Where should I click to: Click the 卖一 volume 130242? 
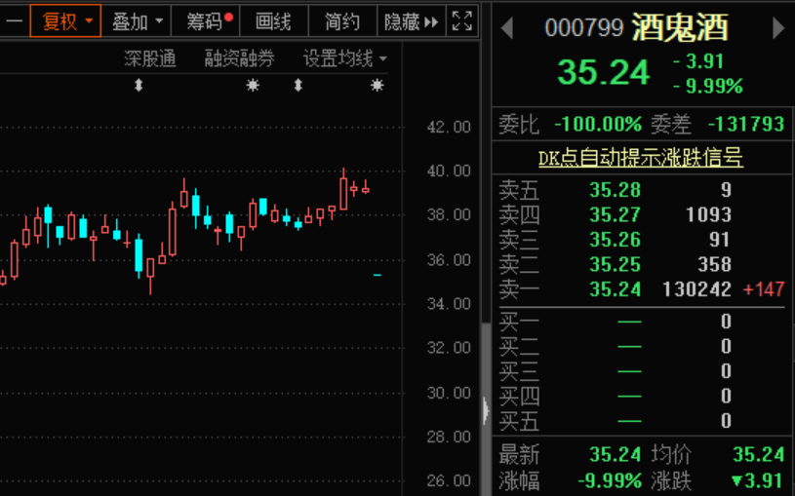[697, 289]
